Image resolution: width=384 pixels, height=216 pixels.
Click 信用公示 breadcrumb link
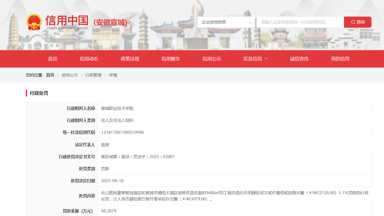pos(70,75)
